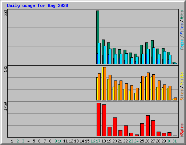The height and width of the screenshot is (145, 186).
Task: Click day 6 on the axis
Action: point(39,141)
